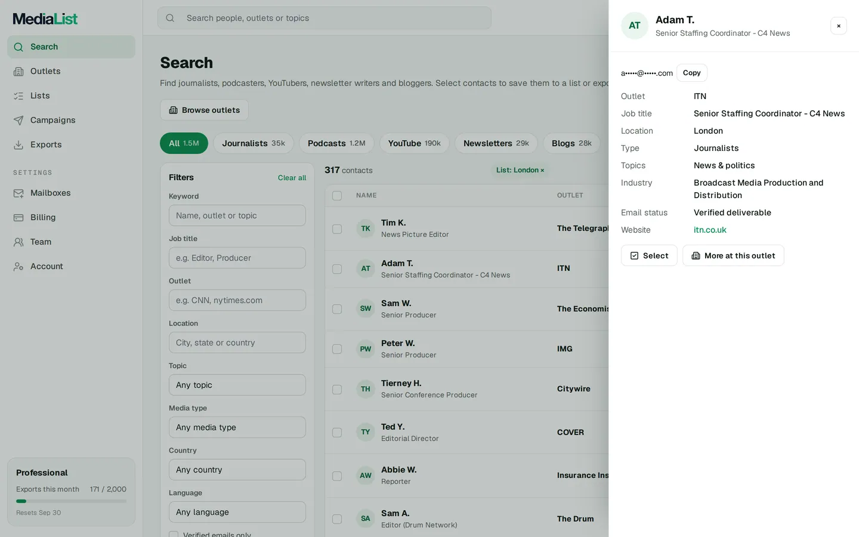Open the Any language dropdown
Viewport: 859px width, 537px height.
[237, 512]
